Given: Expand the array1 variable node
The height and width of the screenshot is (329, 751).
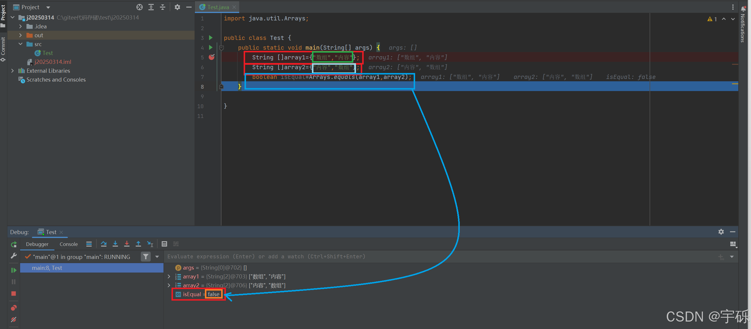Looking at the screenshot, I should pos(169,276).
